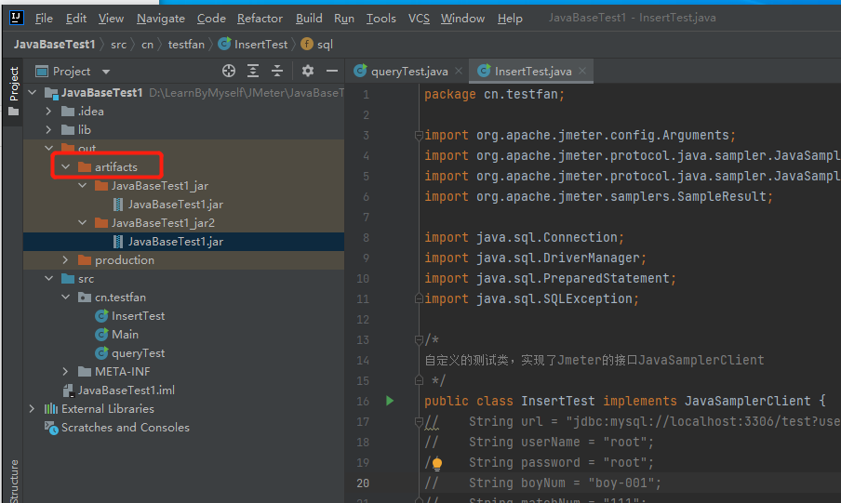The height and width of the screenshot is (503, 841).
Task: Click the Select Opened File locate icon
Action: [229, 71]
